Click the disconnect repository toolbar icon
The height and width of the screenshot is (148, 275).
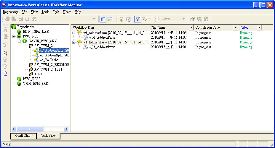tap(14, 19)
